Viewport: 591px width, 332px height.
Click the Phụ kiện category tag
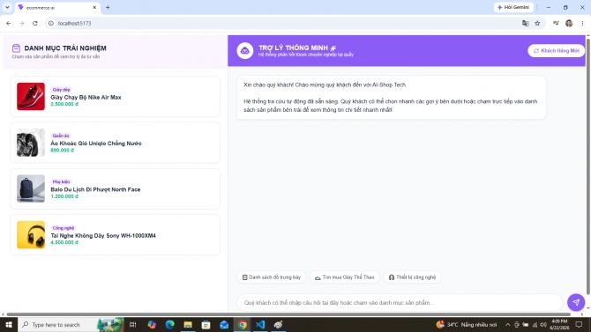(61, 181)
